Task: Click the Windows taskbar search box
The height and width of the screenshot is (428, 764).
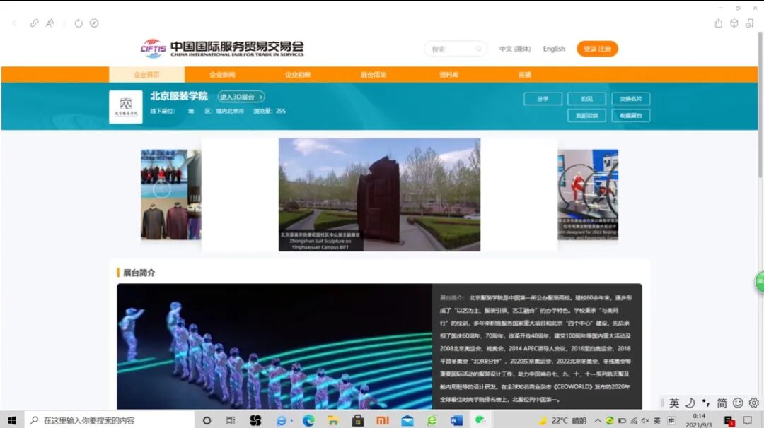Action: (x=110, y=420)
